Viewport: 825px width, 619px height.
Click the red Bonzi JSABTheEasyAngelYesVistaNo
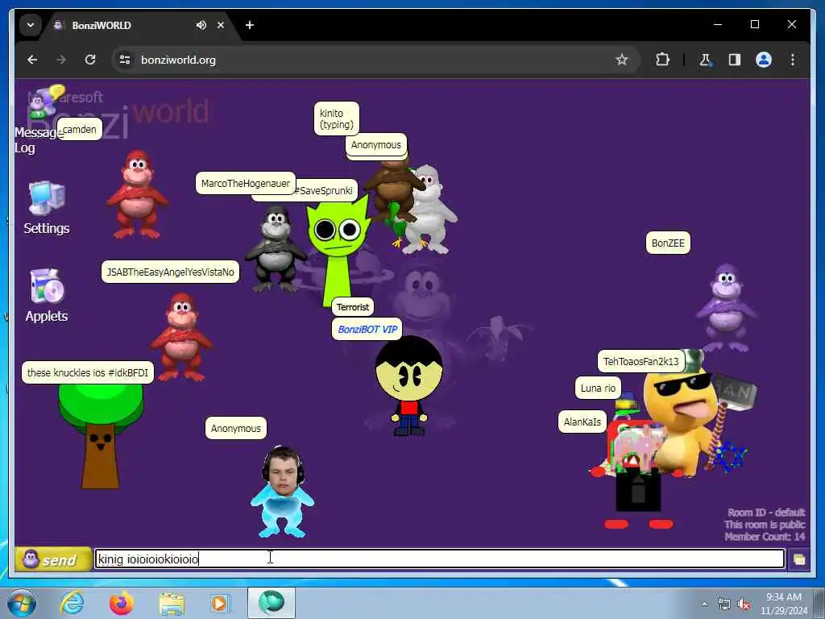click(x=181, y=337)
